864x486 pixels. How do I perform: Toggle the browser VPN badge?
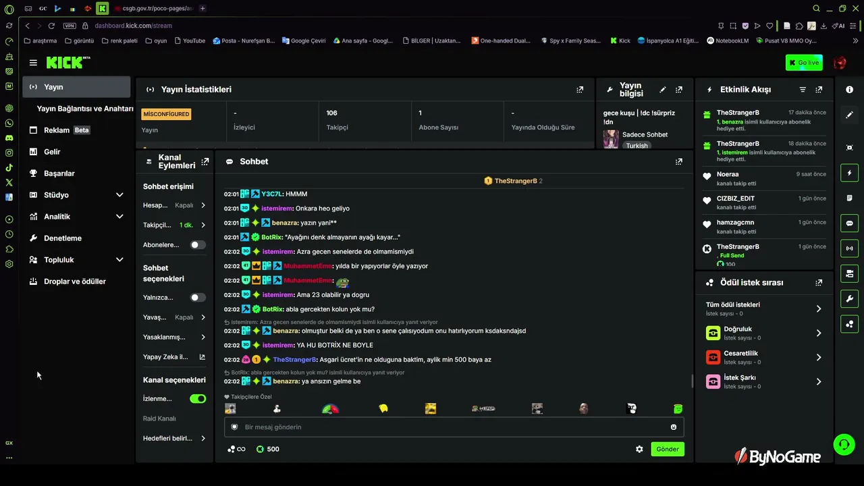click(70, 26)
